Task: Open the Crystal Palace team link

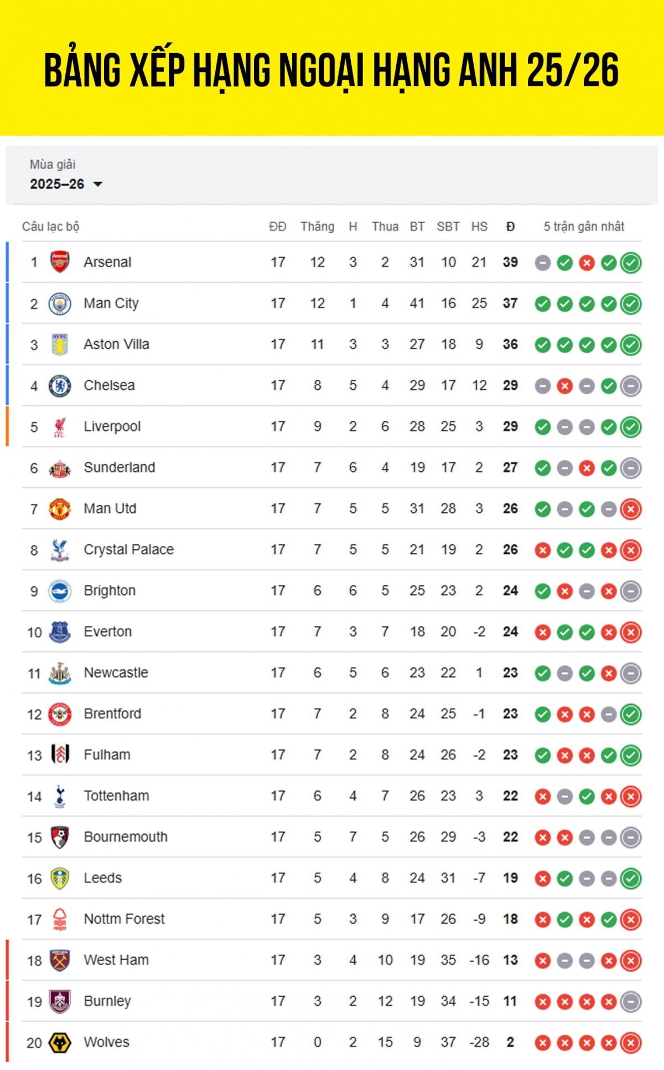Action: tap(128, 549)
